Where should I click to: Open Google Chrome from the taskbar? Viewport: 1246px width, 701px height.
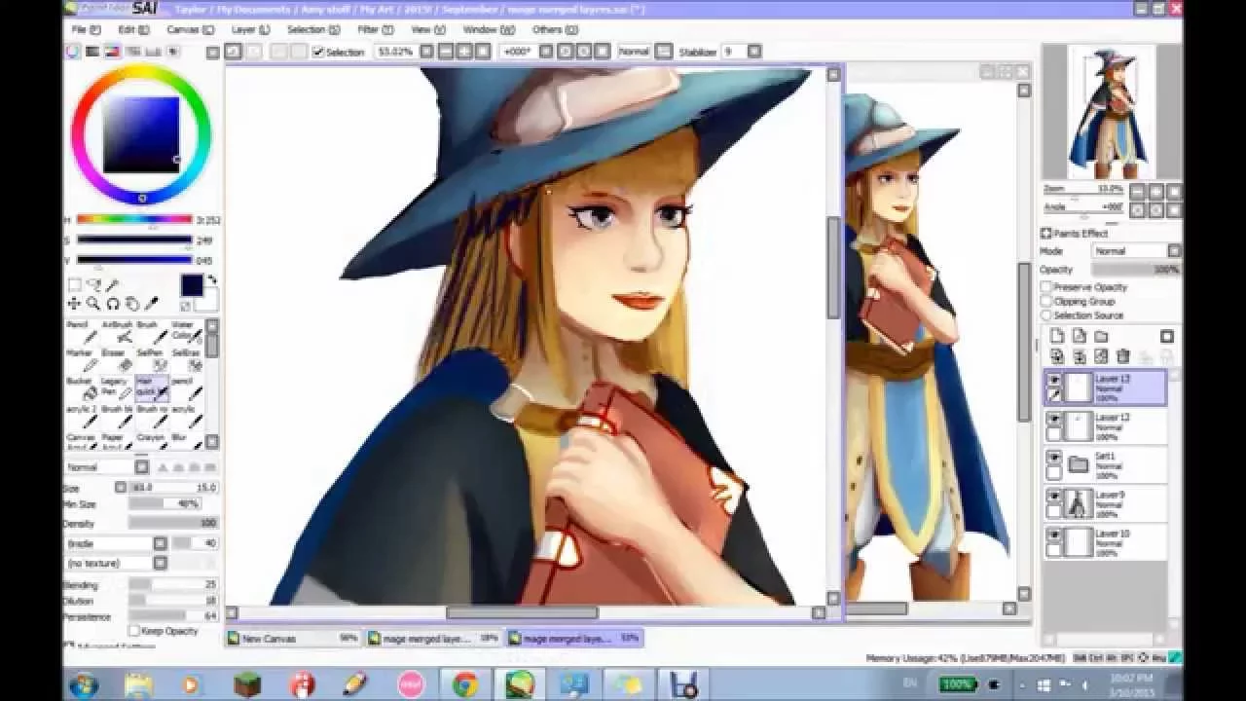click(464, 683)
